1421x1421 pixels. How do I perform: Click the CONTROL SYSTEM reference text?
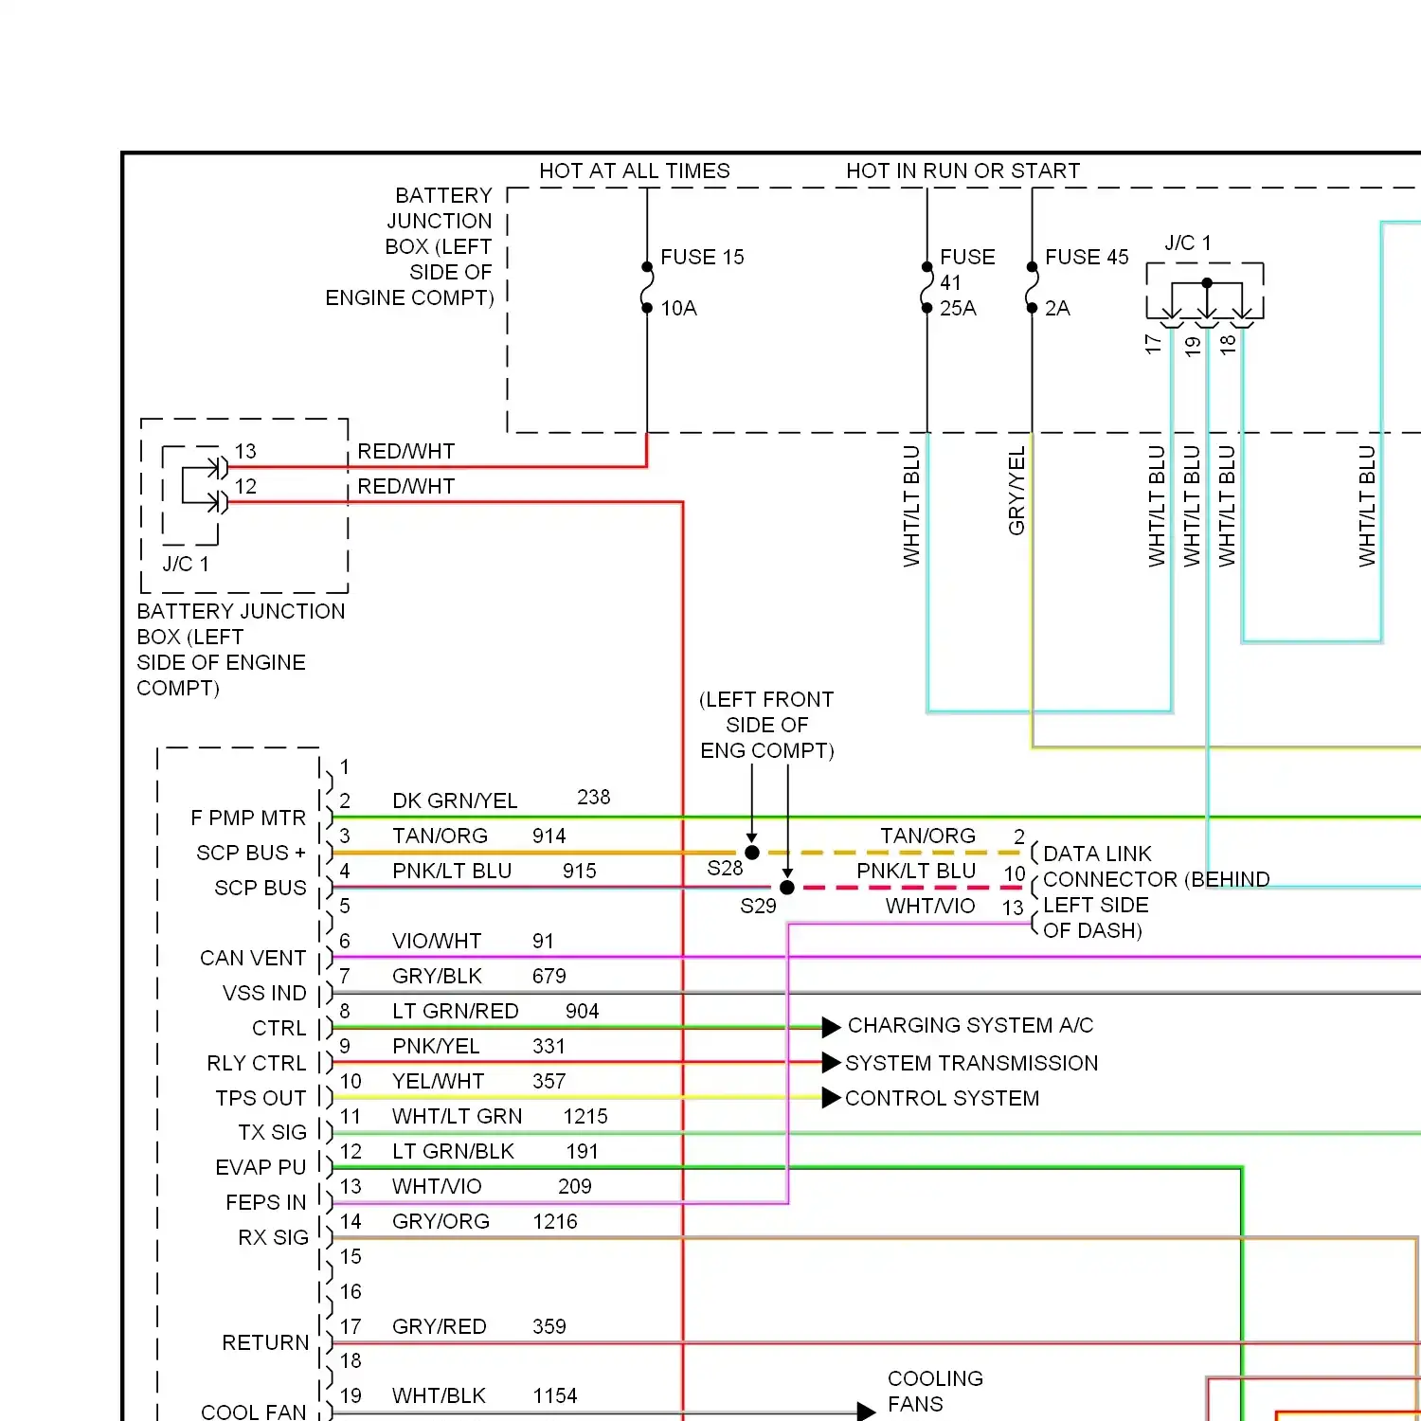coord(942,1098)
